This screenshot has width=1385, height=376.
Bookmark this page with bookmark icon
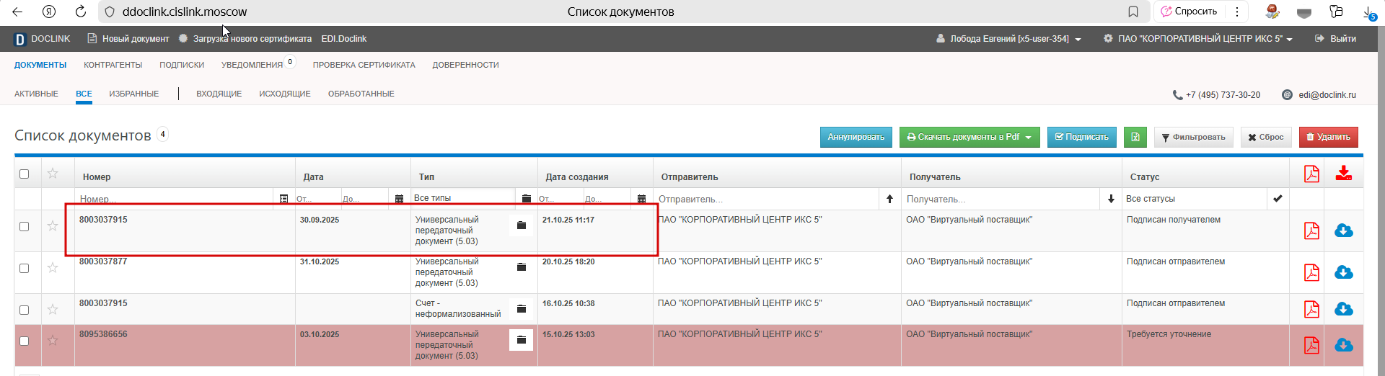tap(1133, 12)
